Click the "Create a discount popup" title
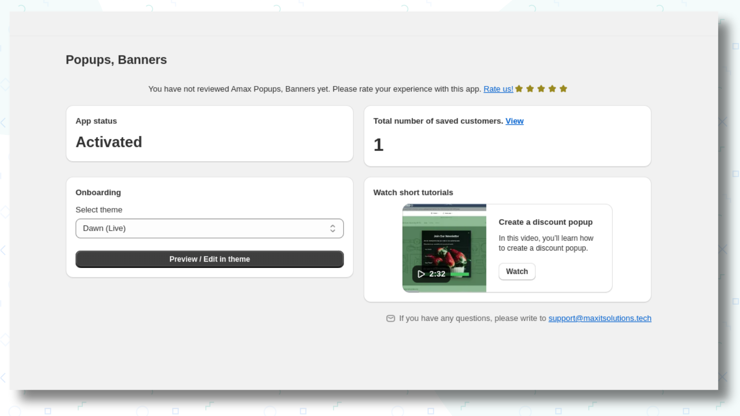The height and width of the screenshot is (416, 740). (x=545, y=222)
